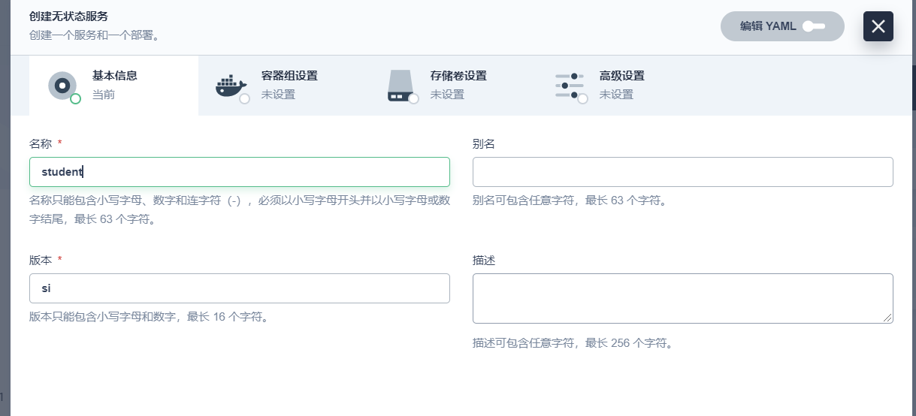Click the advanced settings sliders icon

pos(569,85)
